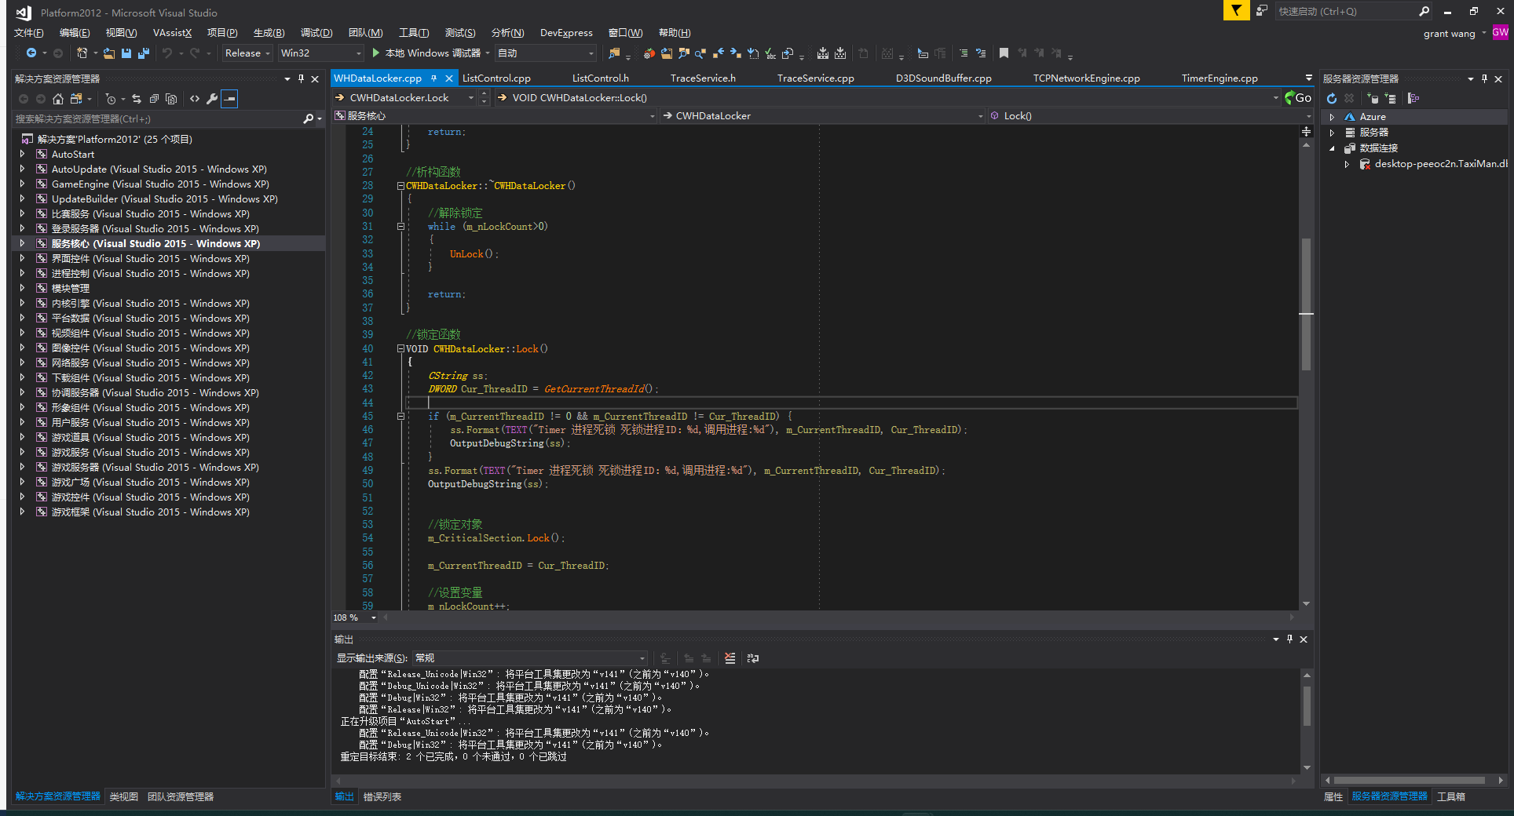
Task: Clear all output with the clear icon
Action: click(x=730, y=658)
